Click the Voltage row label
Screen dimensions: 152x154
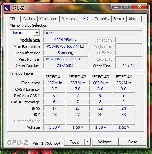(x=33, y=127)
